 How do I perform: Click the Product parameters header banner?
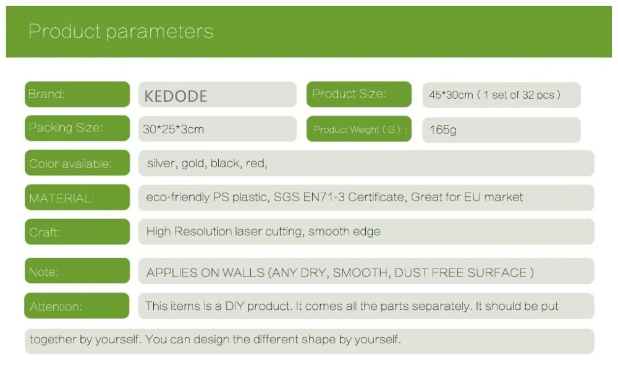click(308, 31)
